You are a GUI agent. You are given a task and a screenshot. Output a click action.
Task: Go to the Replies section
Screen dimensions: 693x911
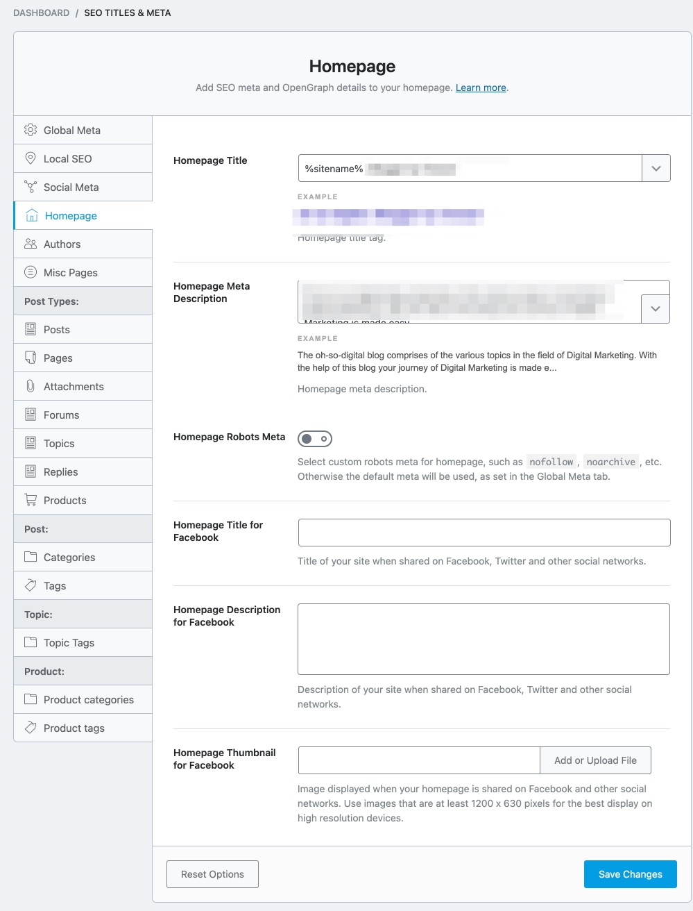[x=60, y=471]
